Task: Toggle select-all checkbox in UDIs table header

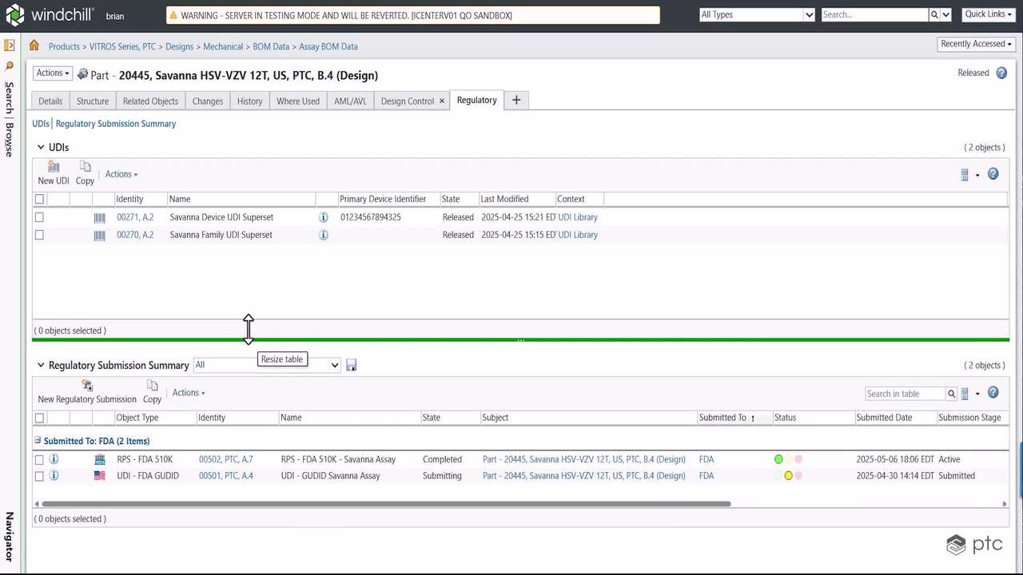Action: 39,199
